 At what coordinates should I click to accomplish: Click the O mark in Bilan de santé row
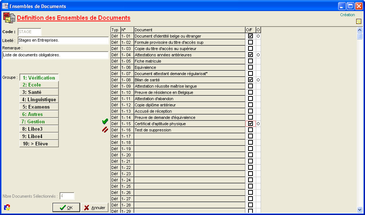(x=258, y=80)
